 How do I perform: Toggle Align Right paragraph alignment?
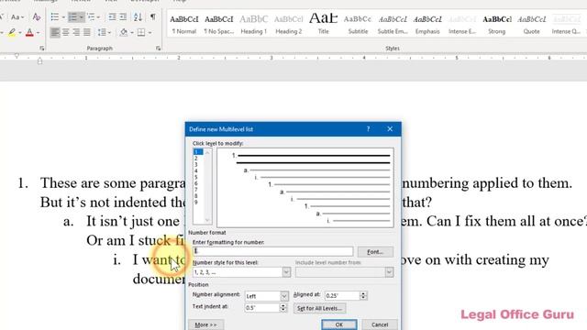click(x=76, y=33)
